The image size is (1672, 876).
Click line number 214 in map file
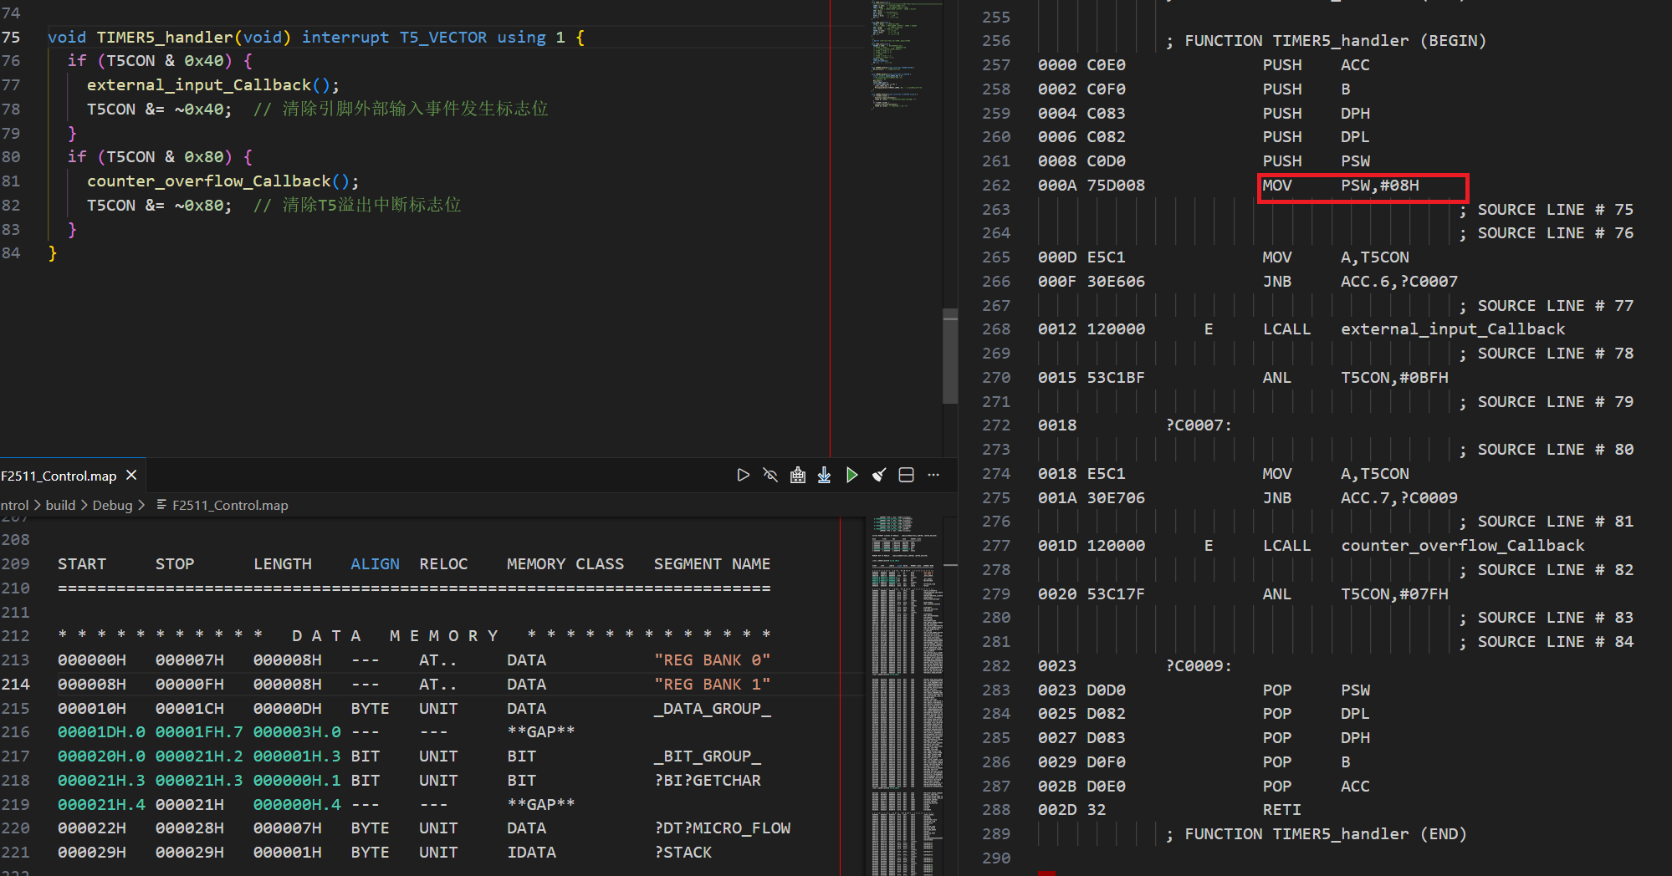pyautogui.click(x=16, y=685)
